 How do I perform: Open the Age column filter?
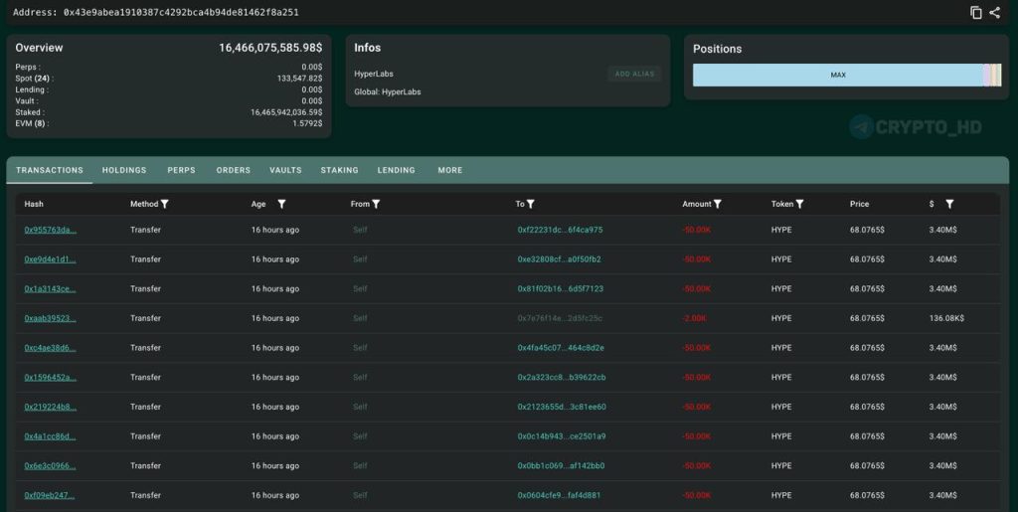pos(281,204)
